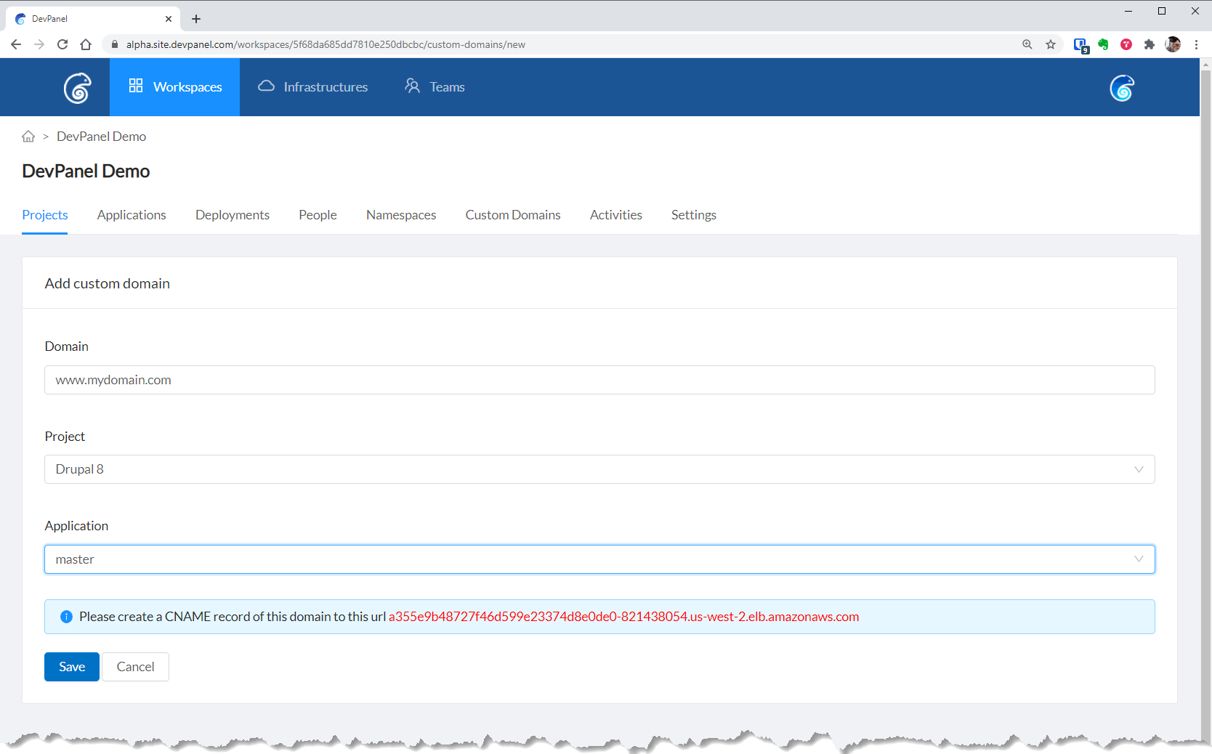Click the home breadcrumb icon

[x=28, y=137]
